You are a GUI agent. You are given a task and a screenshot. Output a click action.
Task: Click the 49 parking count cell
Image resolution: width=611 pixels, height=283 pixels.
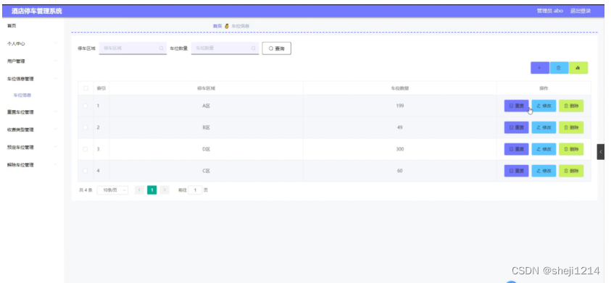pyautogui.click(x=400, y=127)
